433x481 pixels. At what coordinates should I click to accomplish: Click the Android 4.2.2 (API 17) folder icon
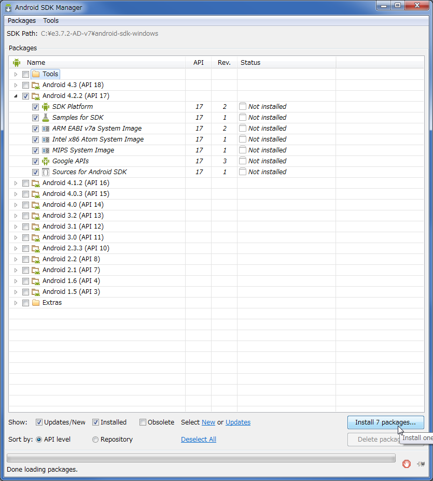(x=36, y=96)
